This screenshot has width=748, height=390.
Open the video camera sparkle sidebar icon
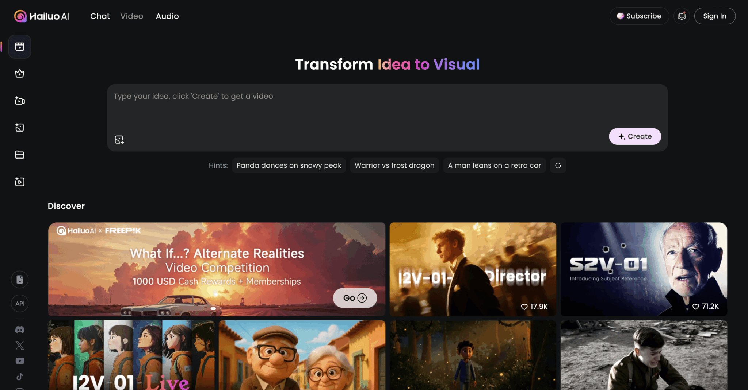coord(20,101)
